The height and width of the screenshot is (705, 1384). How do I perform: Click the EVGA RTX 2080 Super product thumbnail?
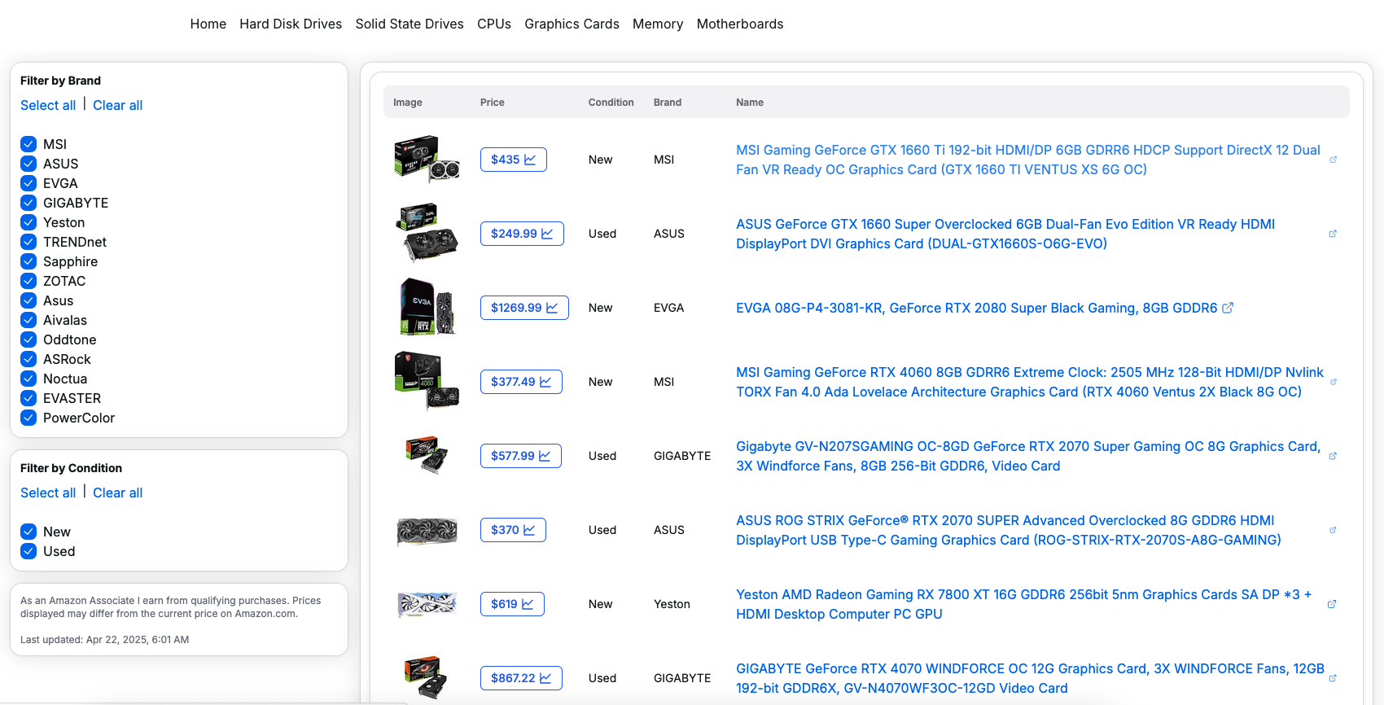point(427,308)
